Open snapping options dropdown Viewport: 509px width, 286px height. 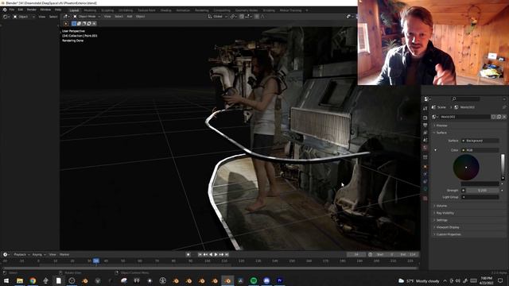(x=248, y=16)
